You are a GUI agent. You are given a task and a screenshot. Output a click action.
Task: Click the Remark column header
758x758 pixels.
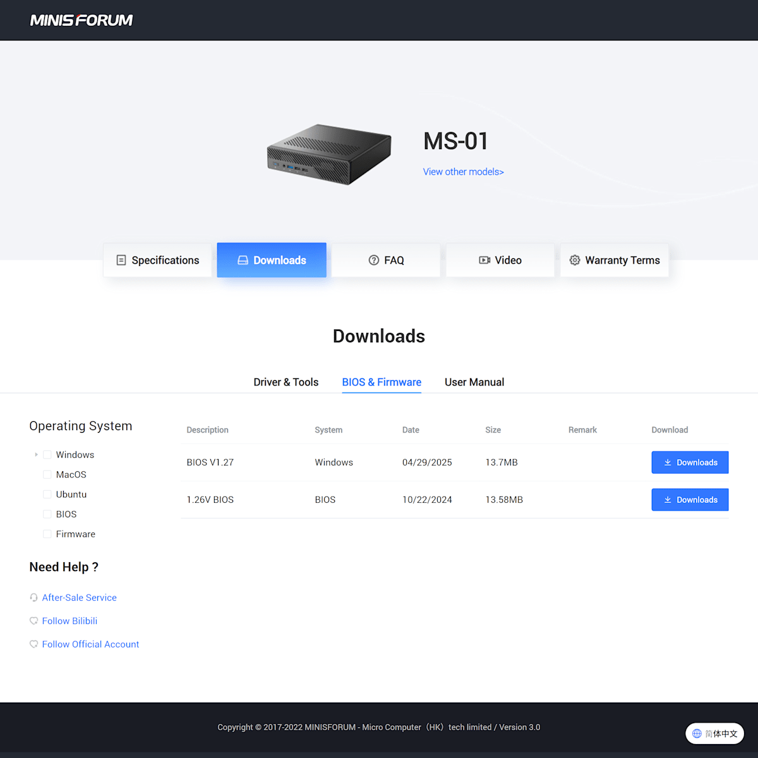coord(582,430)
